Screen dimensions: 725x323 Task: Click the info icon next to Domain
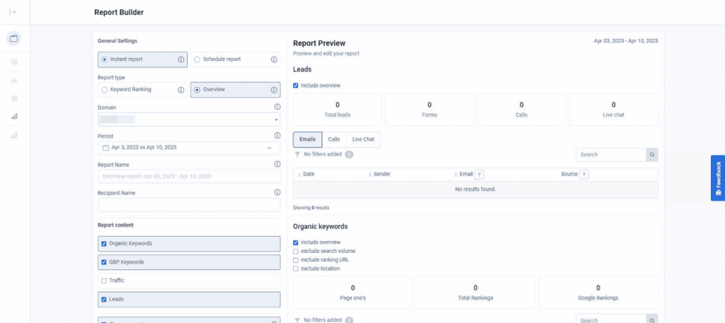[x=277, y=107]
